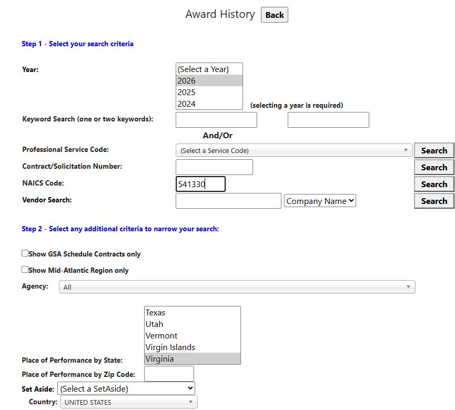This screenshot has height=410, width=455.
Task: Search by NAICS Code
Action: [434, 184]
